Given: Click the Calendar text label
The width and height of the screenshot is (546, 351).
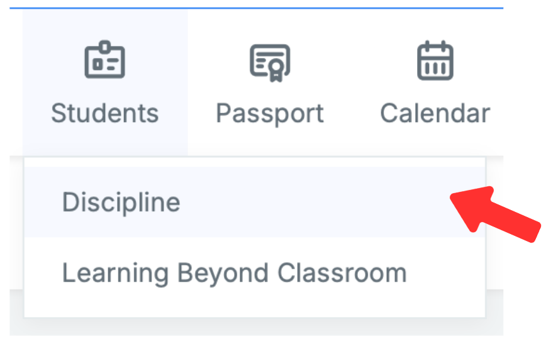Looking at the screenshot, I should 435,114.
